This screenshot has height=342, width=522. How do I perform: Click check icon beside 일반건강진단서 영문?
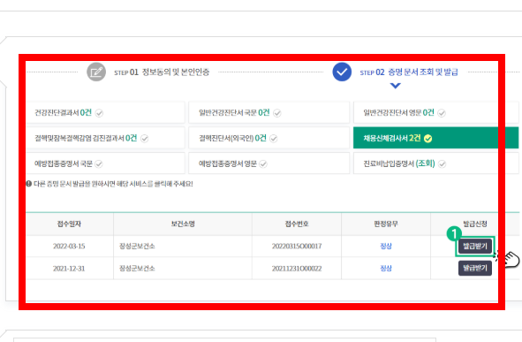click(x=442, y=113)
